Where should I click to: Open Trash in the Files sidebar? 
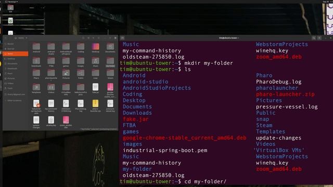[x=16, y=88]
